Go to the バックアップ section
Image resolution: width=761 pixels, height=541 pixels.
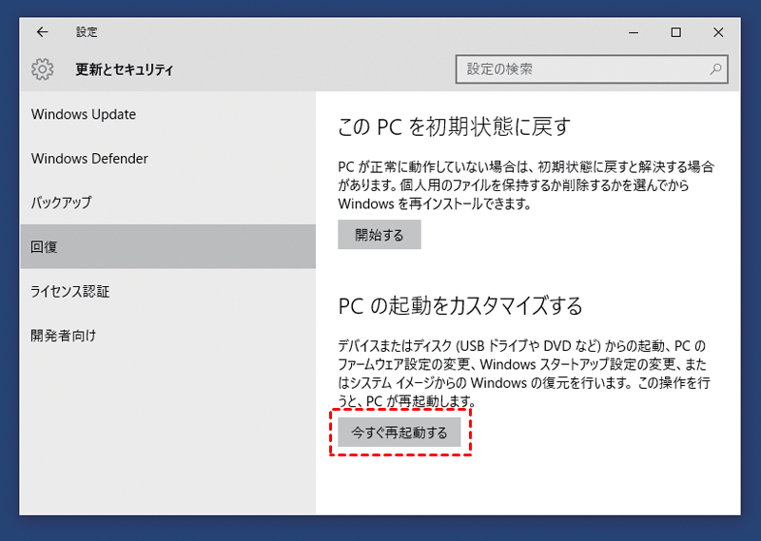click(x=61, y=203)
